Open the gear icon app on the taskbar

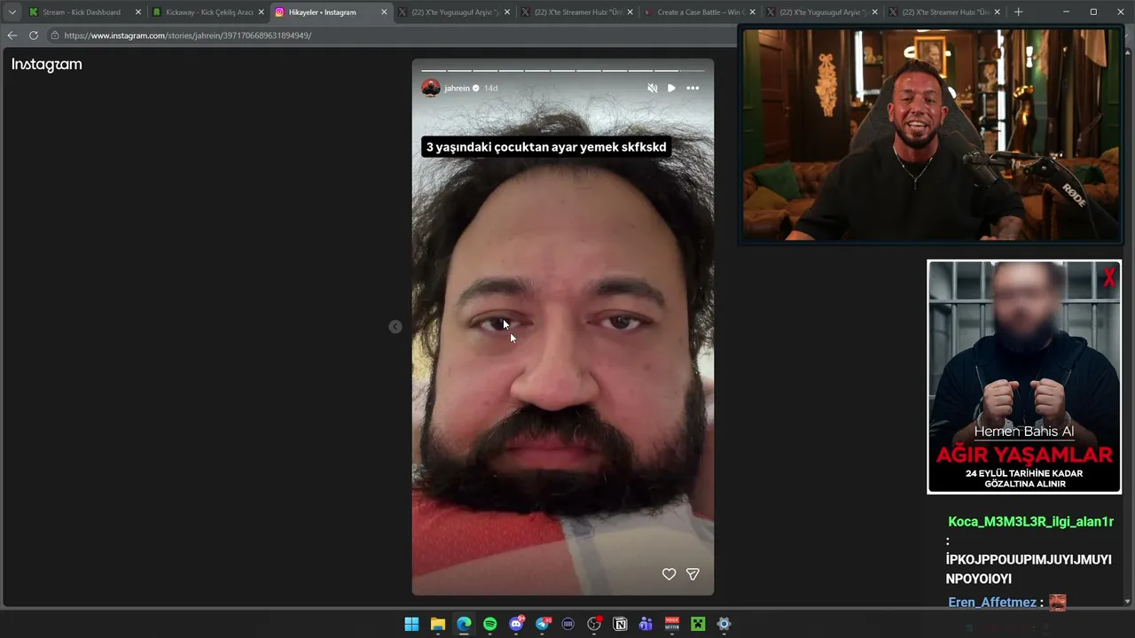pyautogui.click(x=724, y=624)
